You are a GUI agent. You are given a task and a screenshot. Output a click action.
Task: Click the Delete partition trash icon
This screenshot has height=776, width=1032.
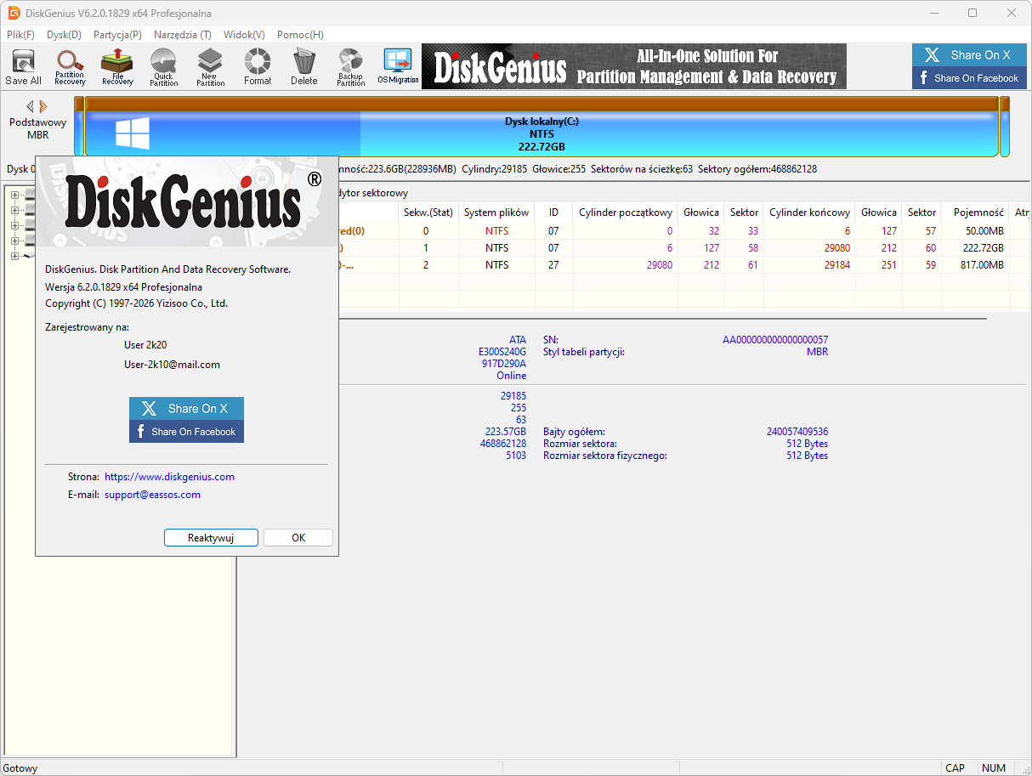pyautogui.click(x=303, y=66)
